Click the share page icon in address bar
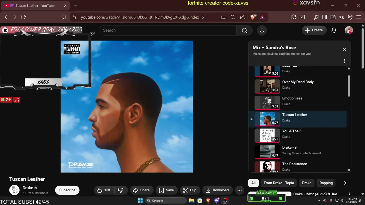This screenshot has width=365, height=205. pyautogui.click(x=242, y=17)
